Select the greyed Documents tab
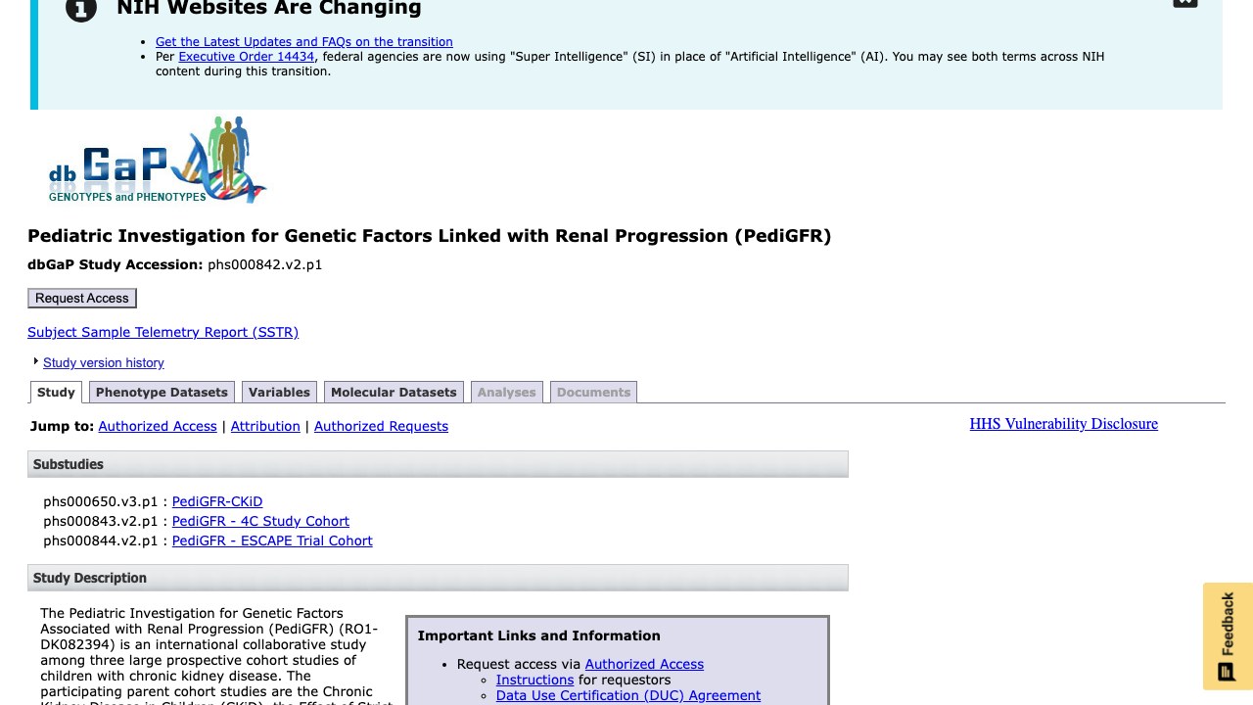The height and width of the screenshot is (705, 1253). [593, 392]
